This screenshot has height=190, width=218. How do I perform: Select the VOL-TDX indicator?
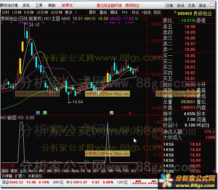click(x=122, y=171)
